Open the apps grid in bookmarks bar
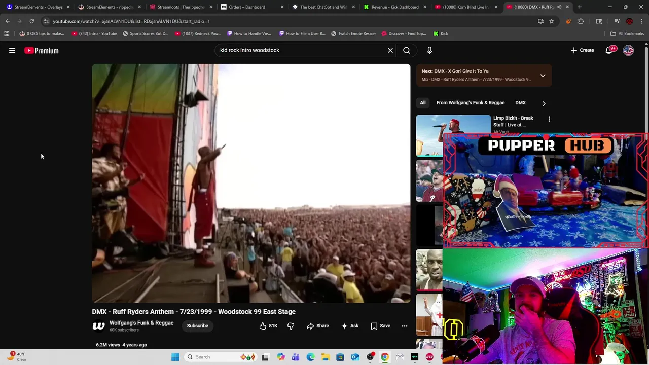 (x=7, y=33)
